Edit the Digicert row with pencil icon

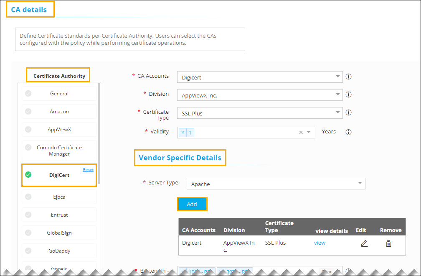(364, 243)
